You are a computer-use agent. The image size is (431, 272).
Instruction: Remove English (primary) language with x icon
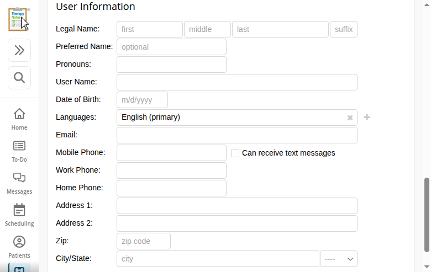coord(350,118)
